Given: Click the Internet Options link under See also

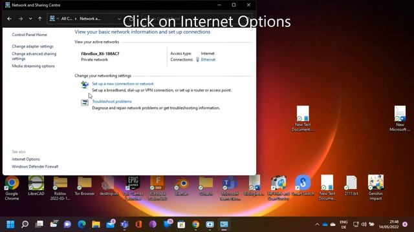Looking at the screenshot, I should pyautogui.click(x=26, y=159).
